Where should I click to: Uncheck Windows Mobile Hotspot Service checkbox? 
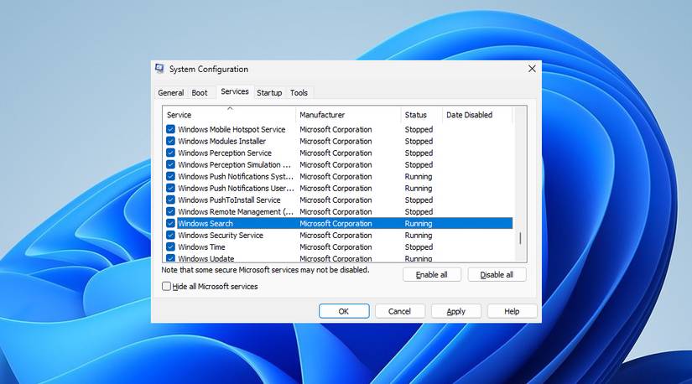click(171, 129)
